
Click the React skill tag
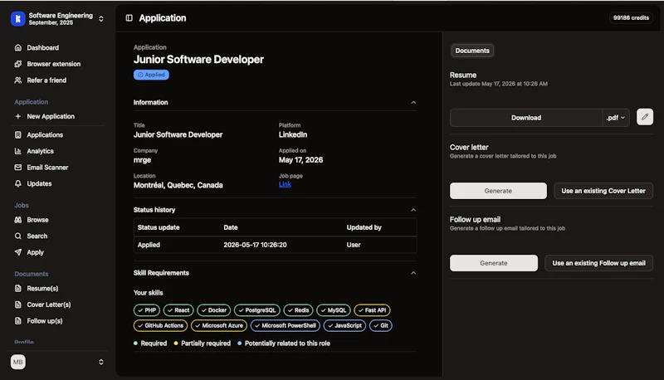pos(178,310)
